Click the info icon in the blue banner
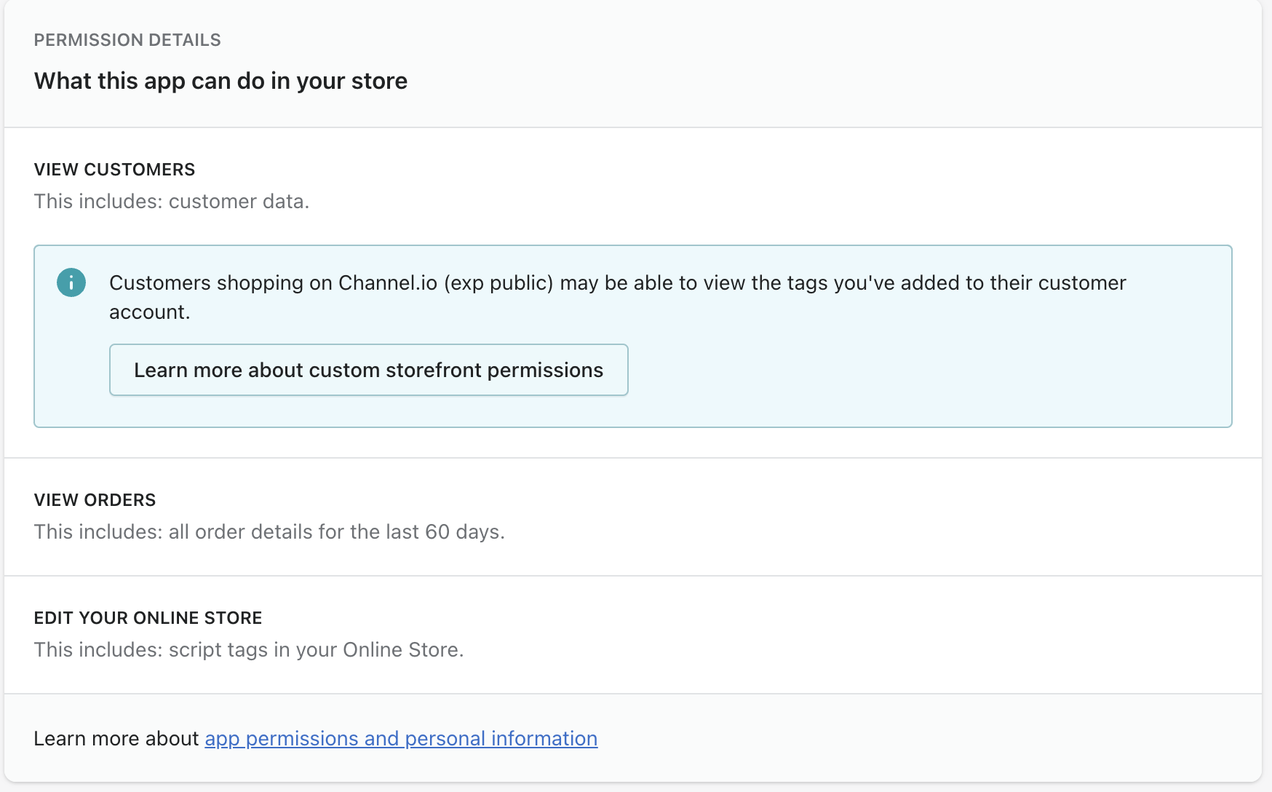 (71, 282)
